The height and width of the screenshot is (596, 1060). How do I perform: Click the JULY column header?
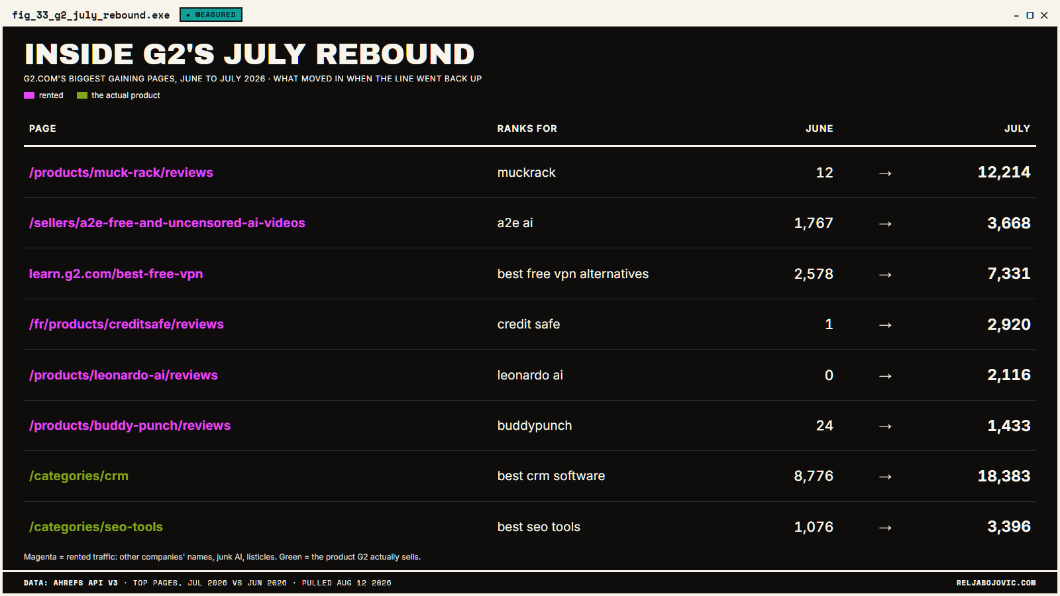(x=1018, y=128)
